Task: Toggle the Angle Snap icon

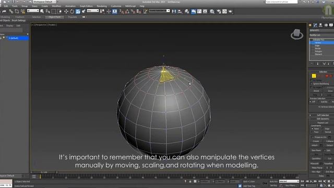Action: coord(127,11)
